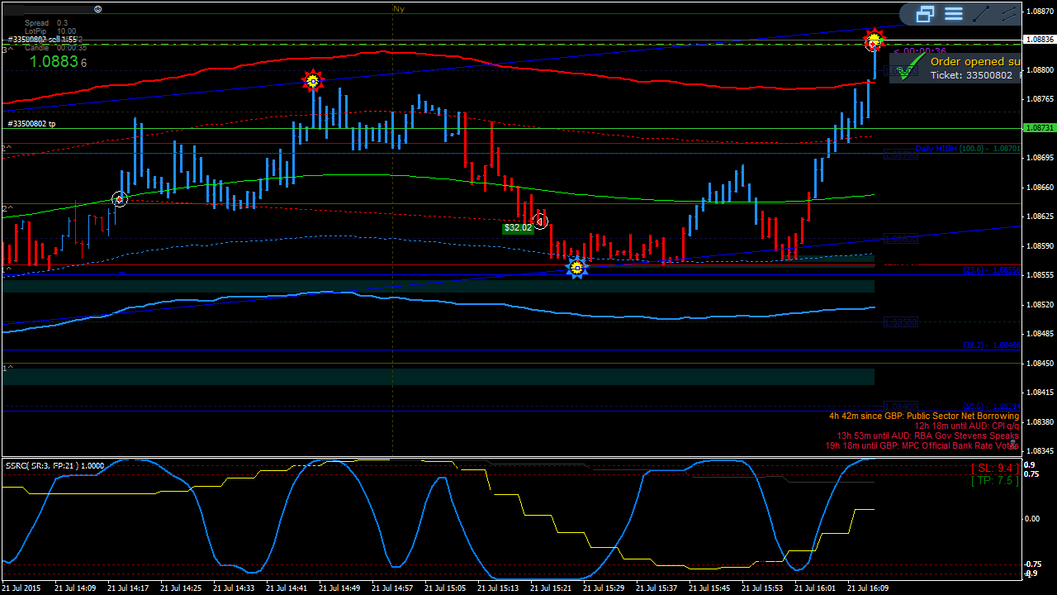1057x595 pixels.
Task: Click the GBP Public Sector Net Borrowing news line
Action: click(924, 416)
